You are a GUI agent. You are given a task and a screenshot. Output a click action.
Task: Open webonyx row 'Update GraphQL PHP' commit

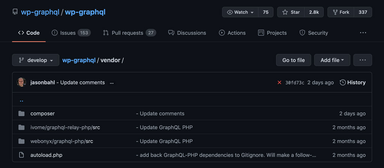pyautogui.click(x=164, y=141)
